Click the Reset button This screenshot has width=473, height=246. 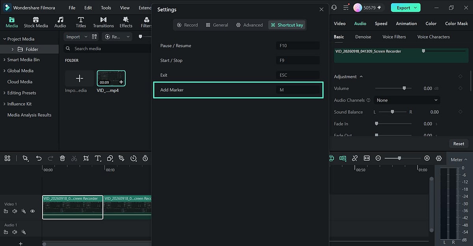(x=459, y=144)
